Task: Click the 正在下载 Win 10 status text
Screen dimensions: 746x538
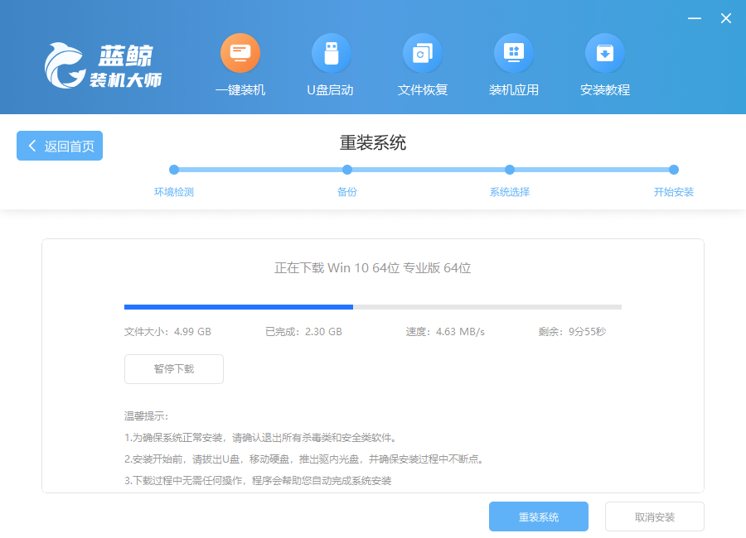Action: (373, 268)
